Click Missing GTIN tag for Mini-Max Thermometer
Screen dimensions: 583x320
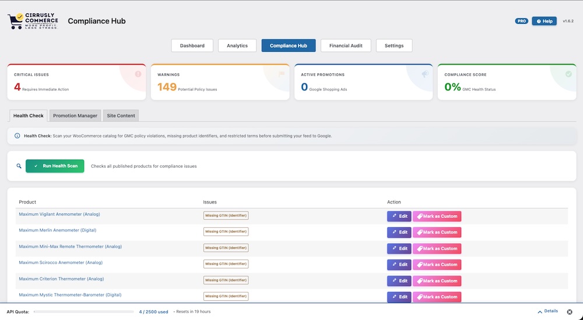226,248
